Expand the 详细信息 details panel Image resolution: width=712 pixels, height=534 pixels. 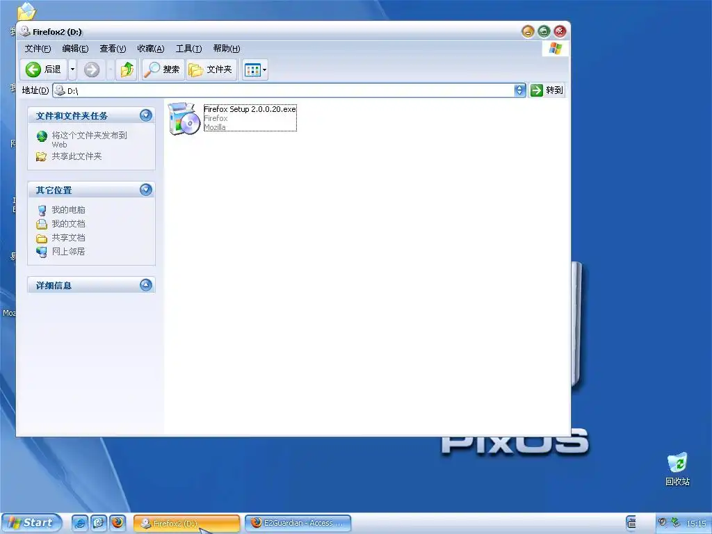pos(146,284)
